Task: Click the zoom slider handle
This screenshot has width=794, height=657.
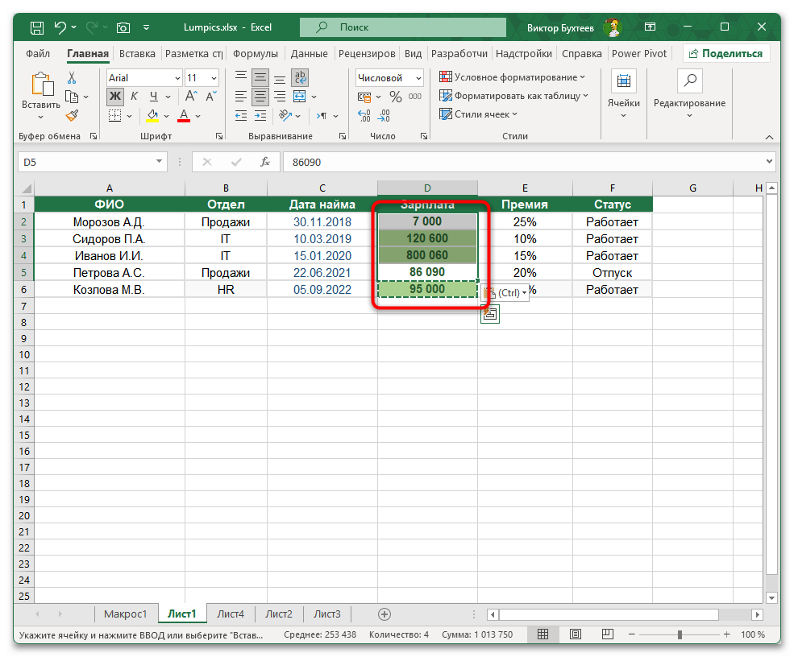Action: 680,634
